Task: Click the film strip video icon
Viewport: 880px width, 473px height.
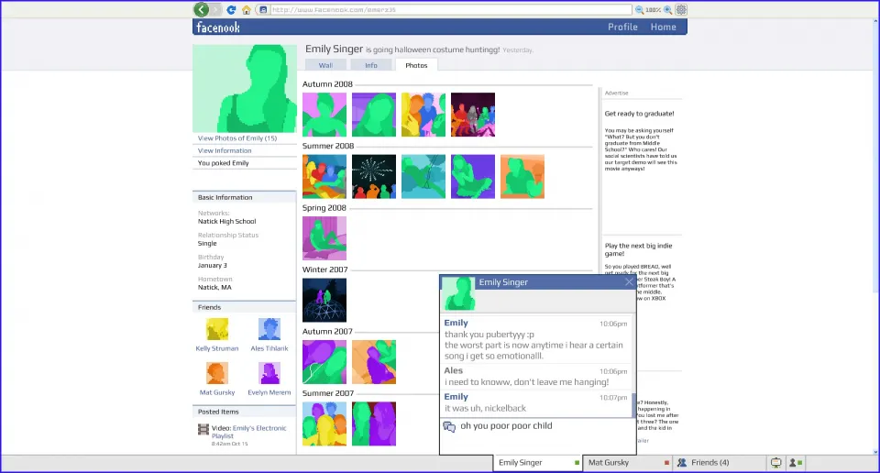Action: (203, 429)
